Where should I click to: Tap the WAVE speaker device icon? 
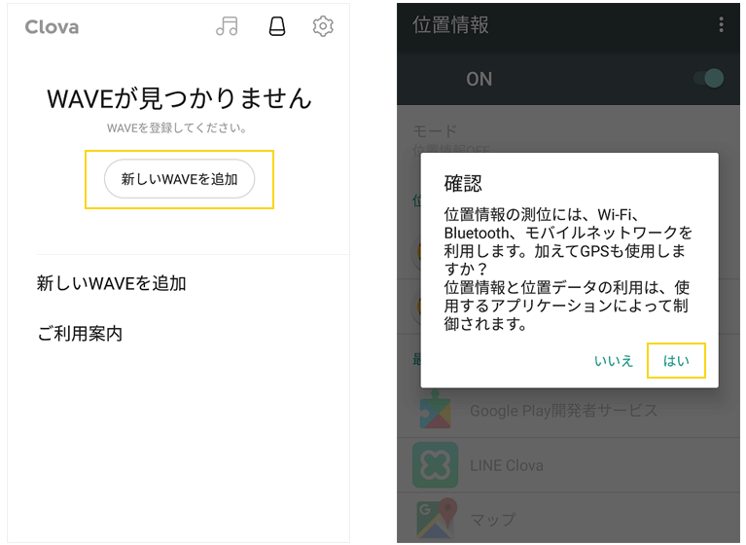(277, 26)
